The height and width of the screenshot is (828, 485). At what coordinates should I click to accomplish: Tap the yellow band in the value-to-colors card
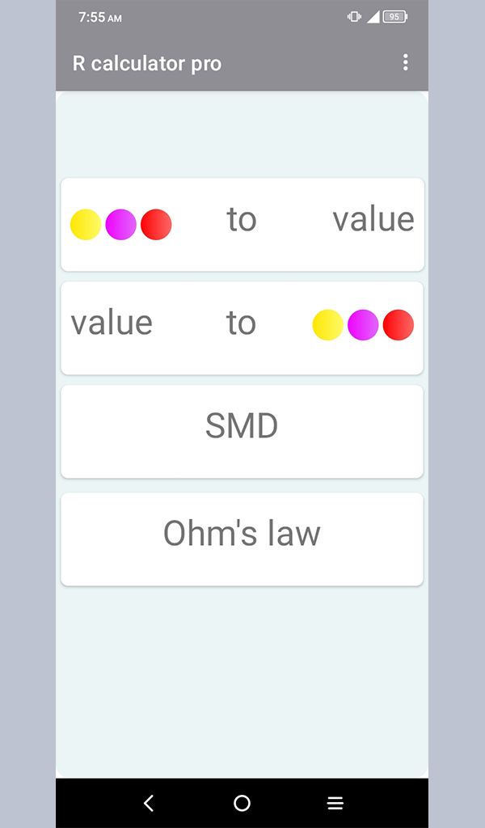327,325
